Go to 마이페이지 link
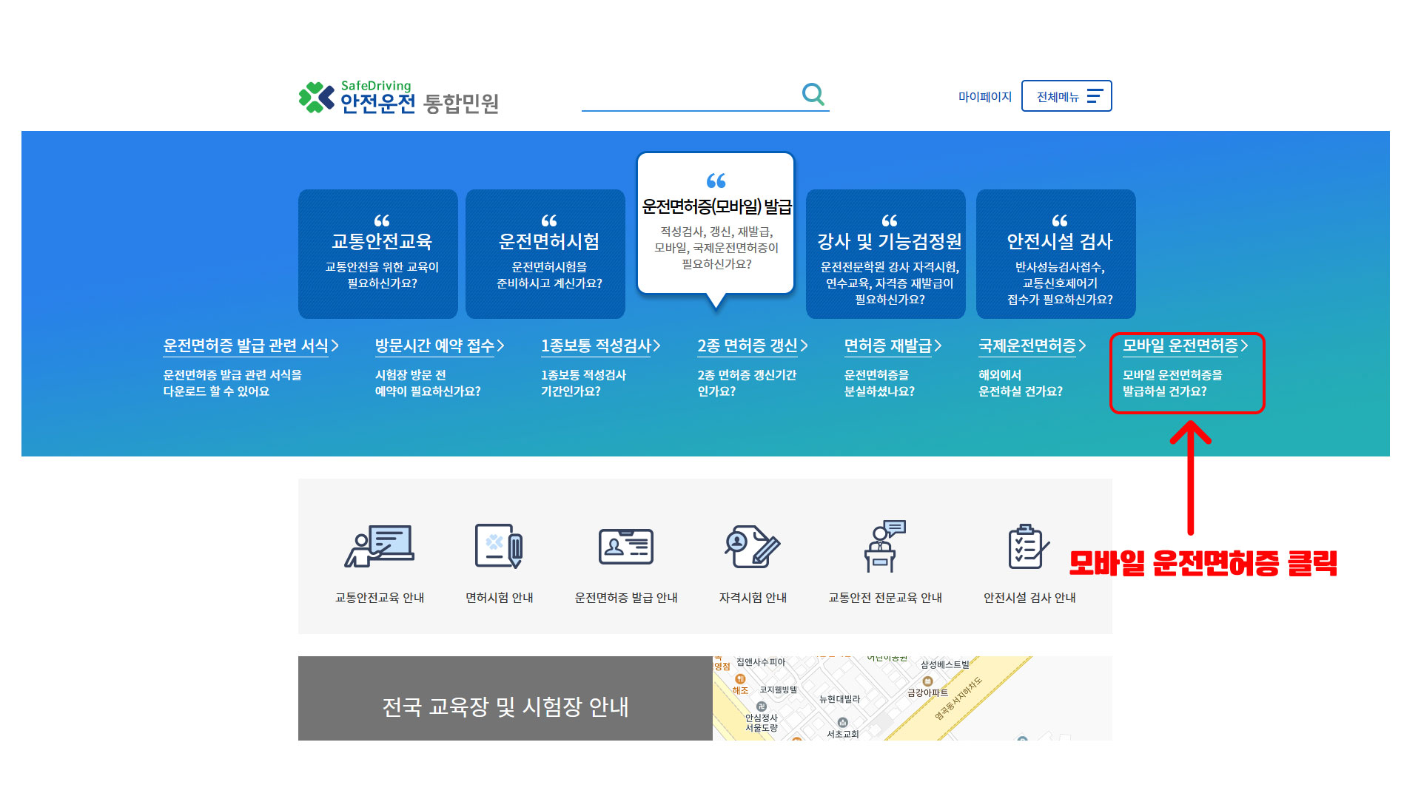The image size is (1421, 799). coord(984,97)
